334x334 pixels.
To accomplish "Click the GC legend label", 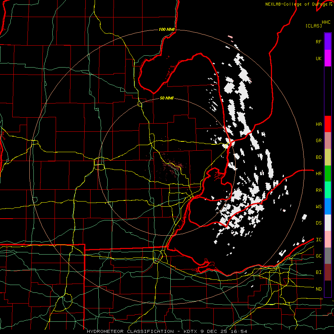I will coord(318,256).
